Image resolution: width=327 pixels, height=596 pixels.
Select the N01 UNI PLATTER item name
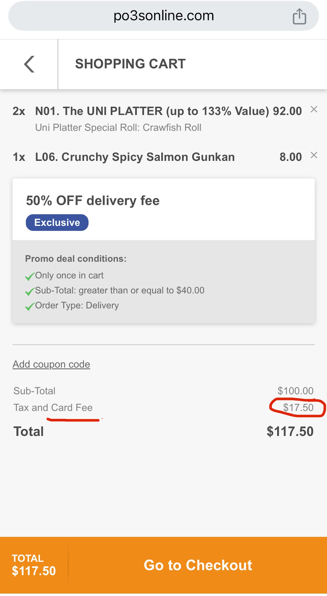pyautogui.click(x=152, y=111)
